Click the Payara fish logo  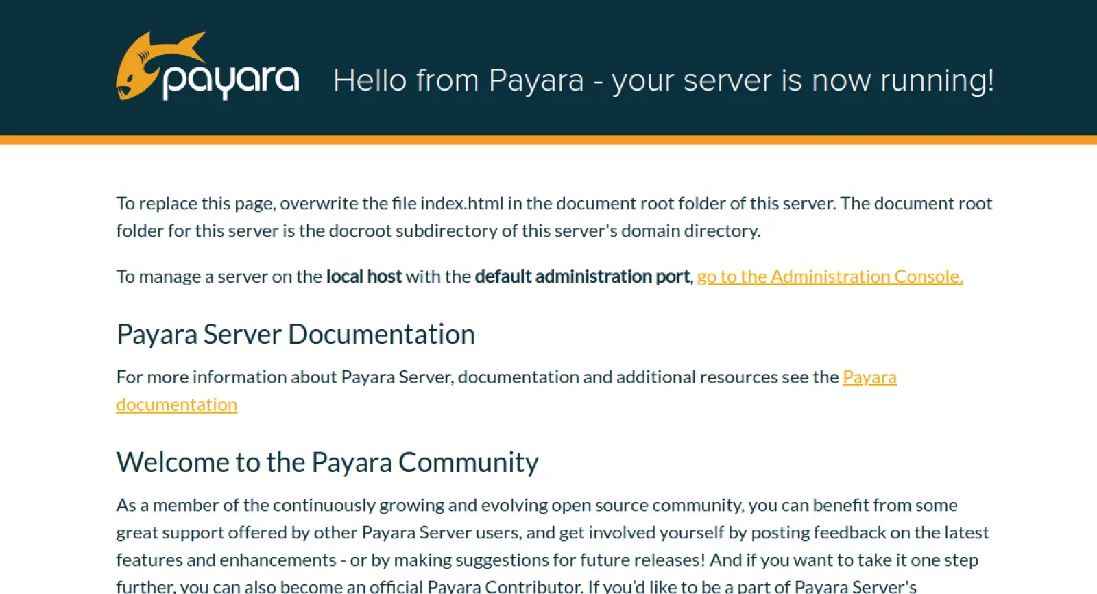(x=208, y=66)
